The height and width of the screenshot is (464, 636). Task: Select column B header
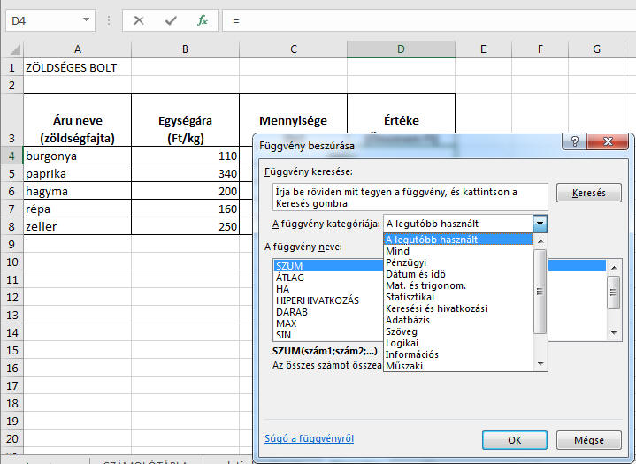pyautogui.click(x=185, y=49)
